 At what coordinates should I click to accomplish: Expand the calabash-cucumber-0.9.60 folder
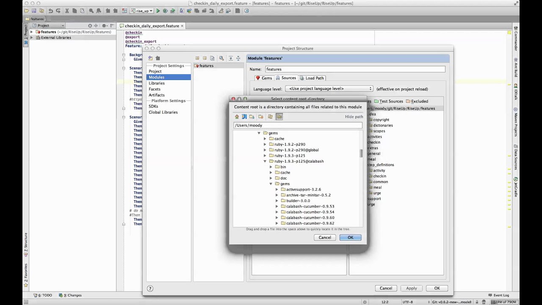277,218
